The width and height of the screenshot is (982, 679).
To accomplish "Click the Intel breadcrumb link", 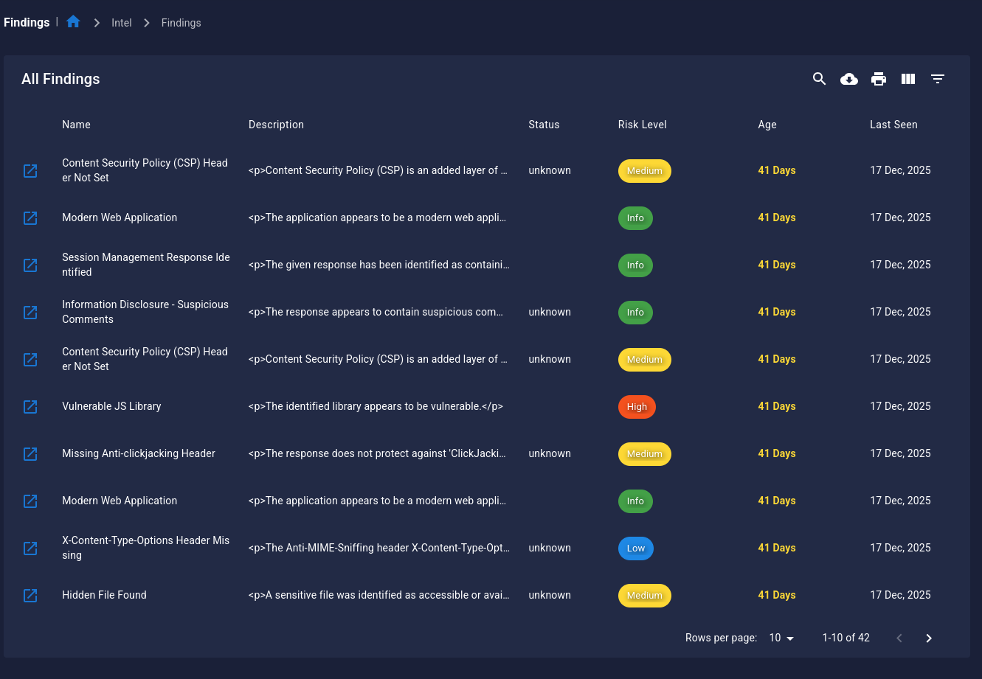I will click(x=122, y=23).
